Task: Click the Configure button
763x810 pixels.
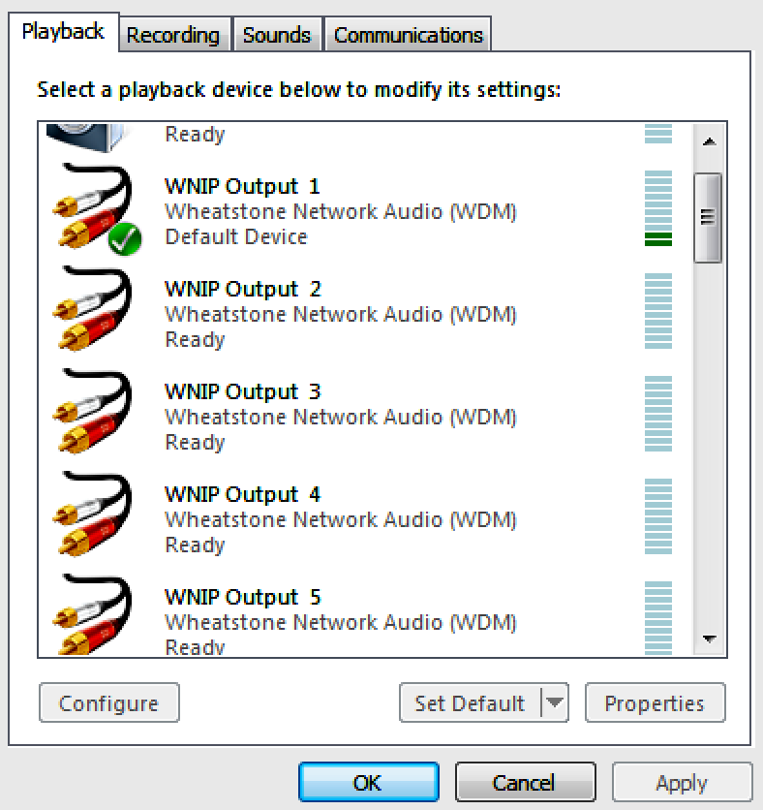Action: point(108,703)
